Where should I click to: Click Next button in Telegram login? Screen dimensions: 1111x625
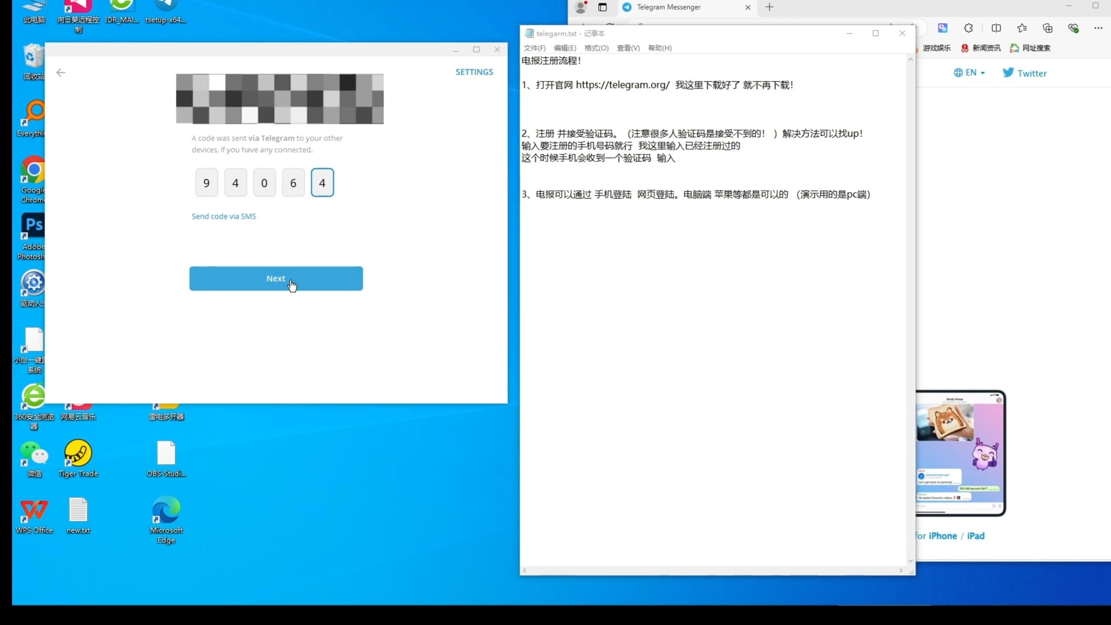(275, 278)
